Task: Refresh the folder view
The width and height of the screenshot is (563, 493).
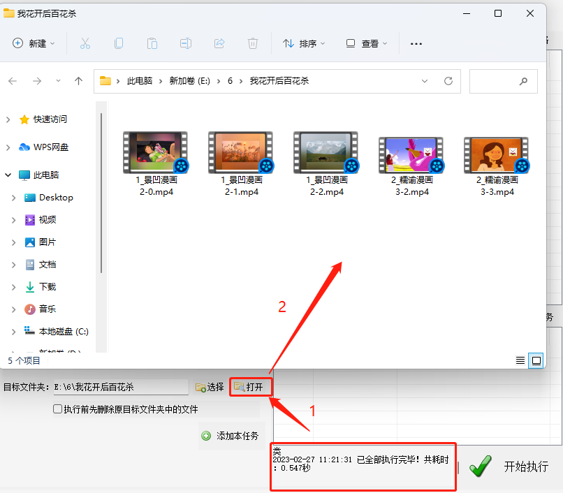Action: tap(448, 81)
